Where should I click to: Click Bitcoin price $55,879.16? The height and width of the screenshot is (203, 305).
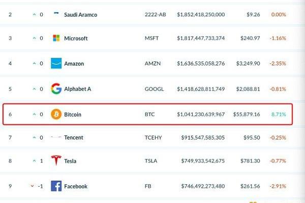click(247, 114)
